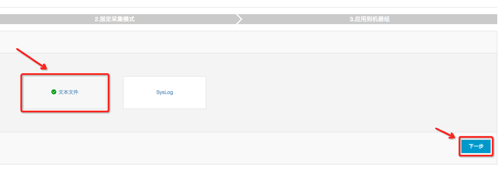Click the 文本文件 text label
Screen dimensions: 501x171
(68, 92)
